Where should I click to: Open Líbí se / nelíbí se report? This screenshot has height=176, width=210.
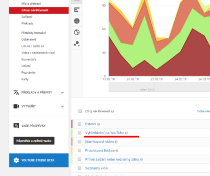(x=33, y=46)
